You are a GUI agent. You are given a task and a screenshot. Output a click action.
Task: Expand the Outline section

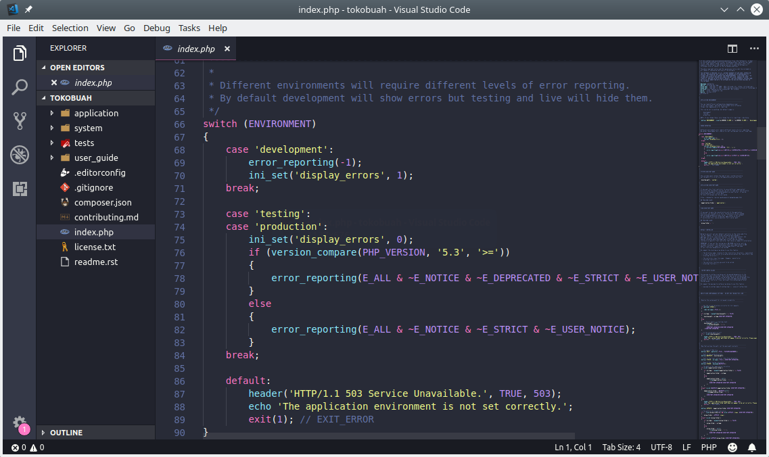66,433
